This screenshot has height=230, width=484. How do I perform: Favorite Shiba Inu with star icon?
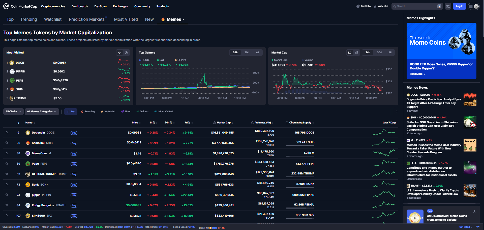click(7, 143)
